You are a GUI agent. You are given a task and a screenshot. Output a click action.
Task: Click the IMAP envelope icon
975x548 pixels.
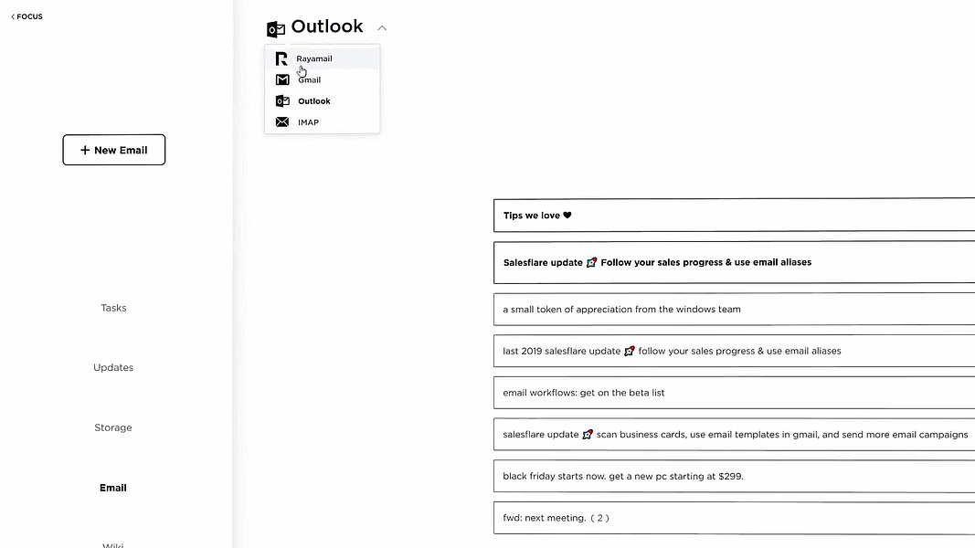tap(282, 121)
